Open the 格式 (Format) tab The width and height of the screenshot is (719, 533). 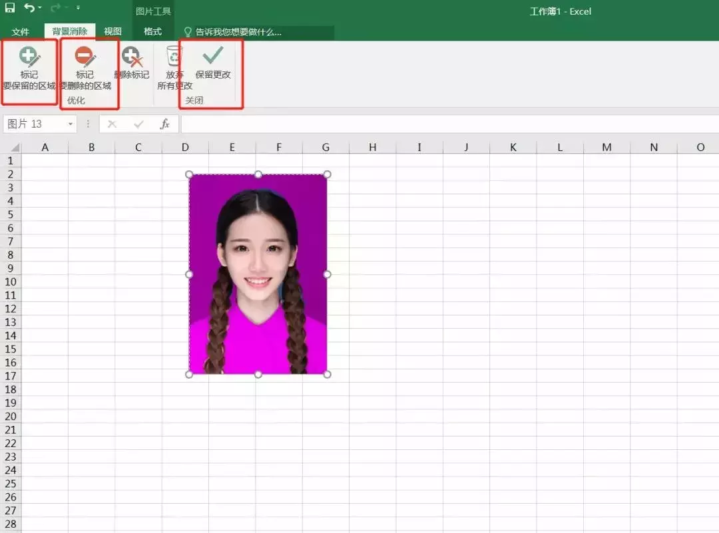(x=152, y=31)
